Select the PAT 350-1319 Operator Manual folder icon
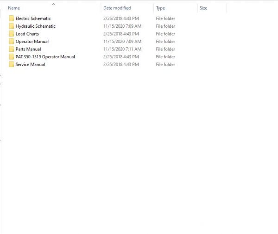The height and width of the screenshot is (234, 278). pyautogui.click(x=11, y=56)
